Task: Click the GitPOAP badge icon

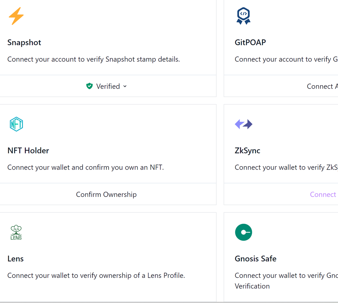Action: 243,16
